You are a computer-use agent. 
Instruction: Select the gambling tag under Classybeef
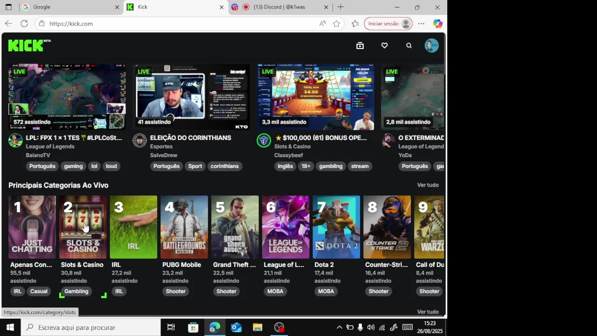point(331,166)
